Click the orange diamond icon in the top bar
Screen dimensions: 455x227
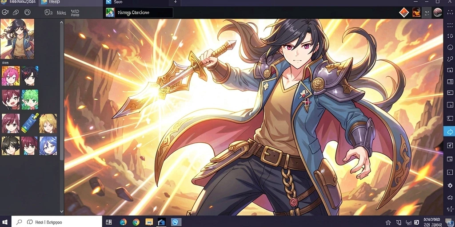coord(403,12)
